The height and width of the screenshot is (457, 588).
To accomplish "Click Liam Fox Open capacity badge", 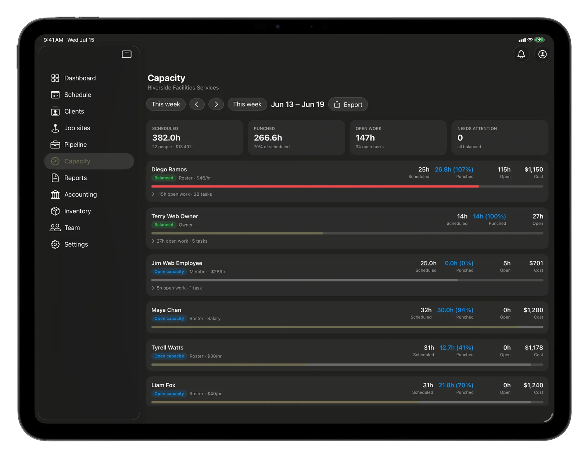I will pyautogui.click(x=169, y=394).
